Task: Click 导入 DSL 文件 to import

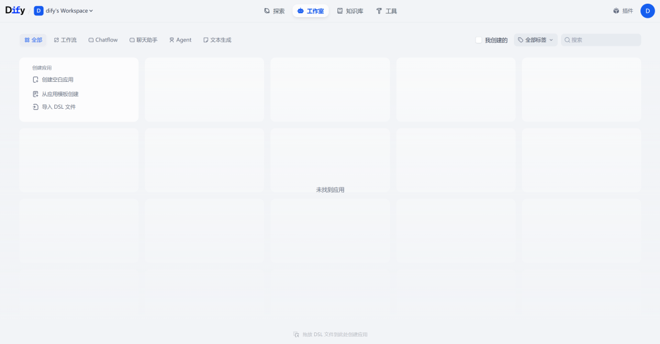Action: point(54,107)
